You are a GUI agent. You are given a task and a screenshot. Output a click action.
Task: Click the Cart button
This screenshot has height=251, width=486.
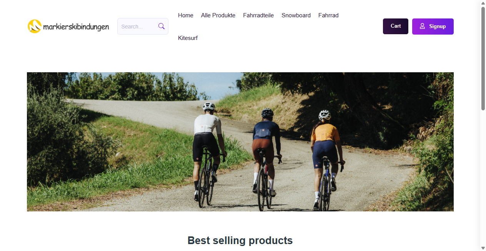395,26
